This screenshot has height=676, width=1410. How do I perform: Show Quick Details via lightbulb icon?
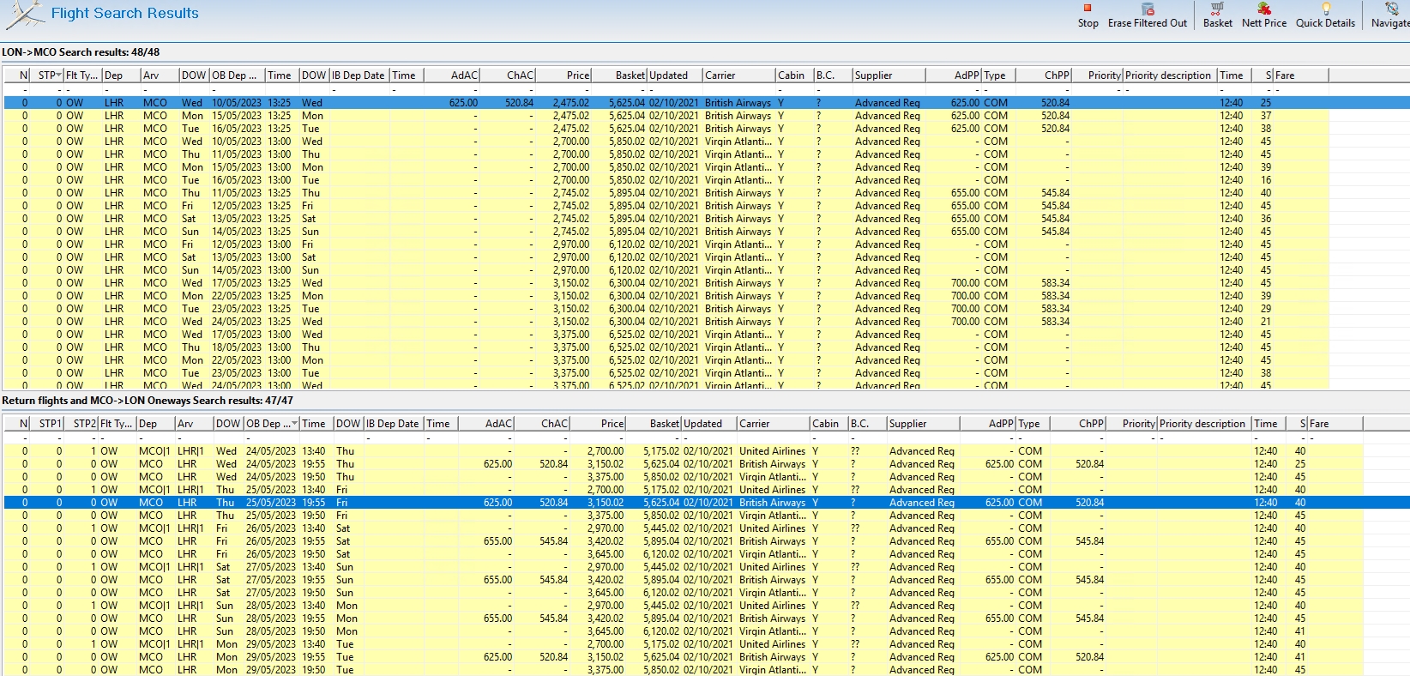click(x=1326, y=9)
